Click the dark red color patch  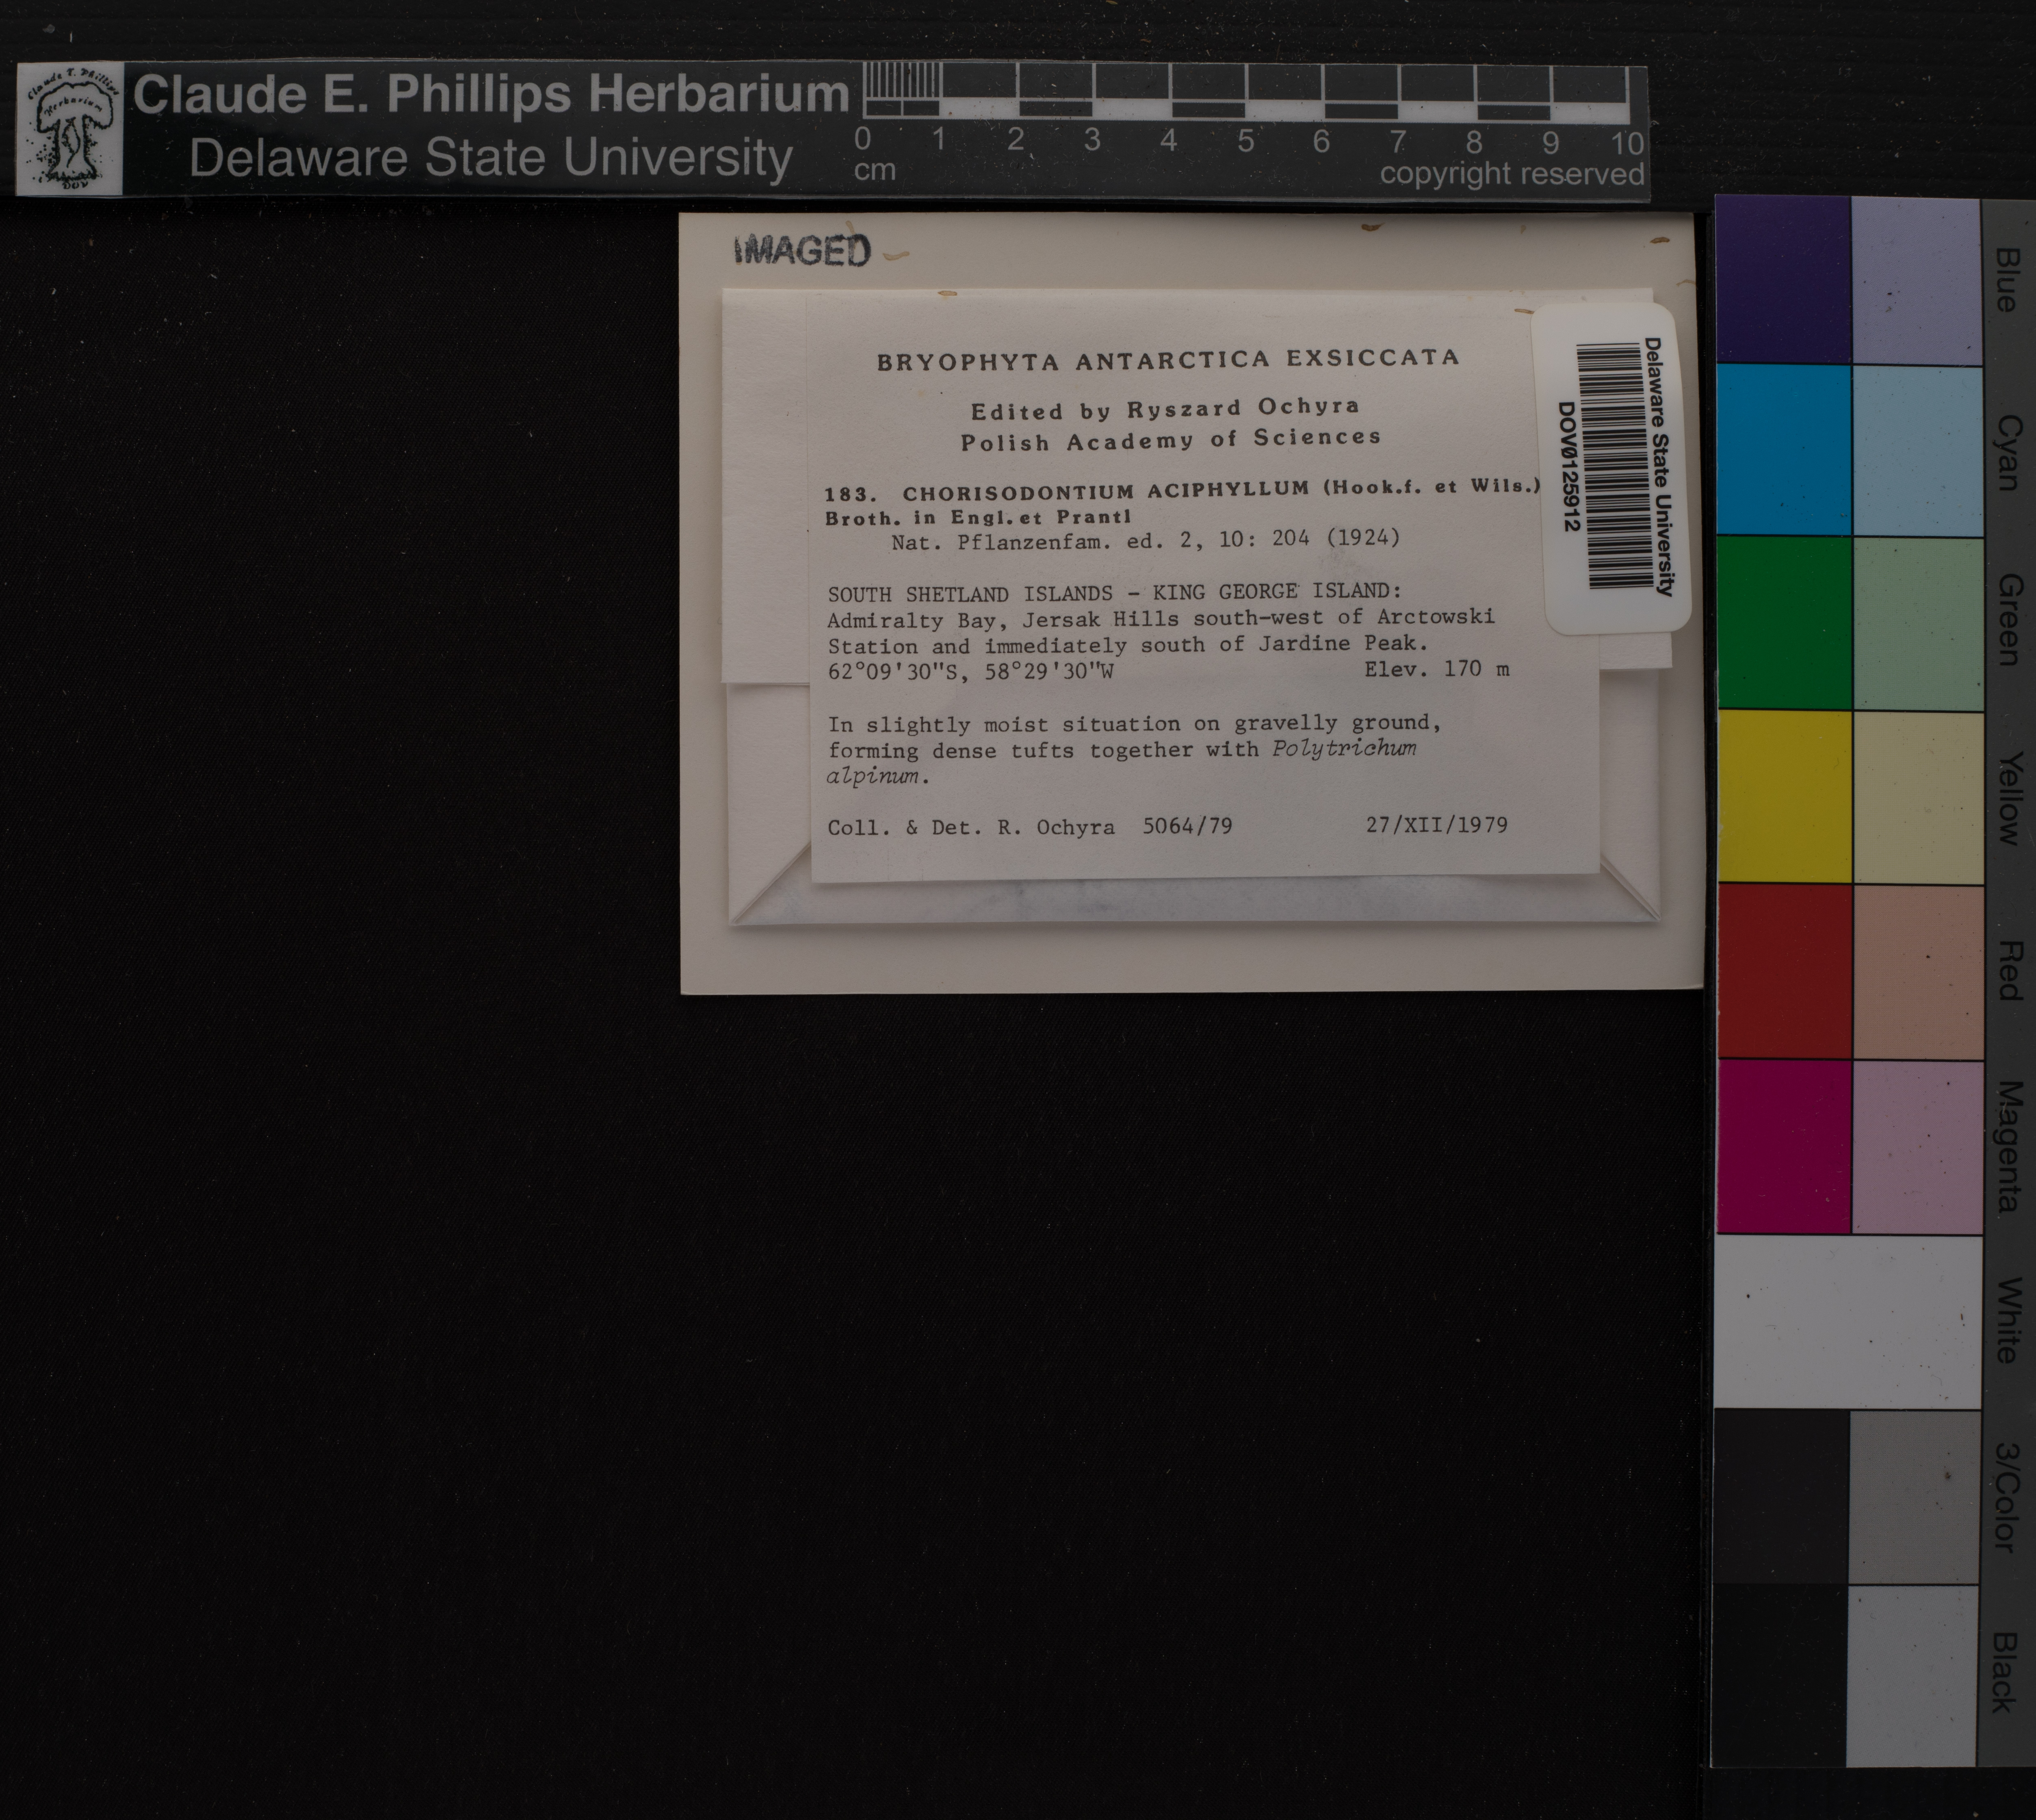pos(1784,970)
